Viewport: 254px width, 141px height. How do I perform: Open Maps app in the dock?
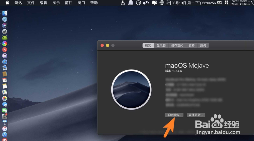[5, 92]
